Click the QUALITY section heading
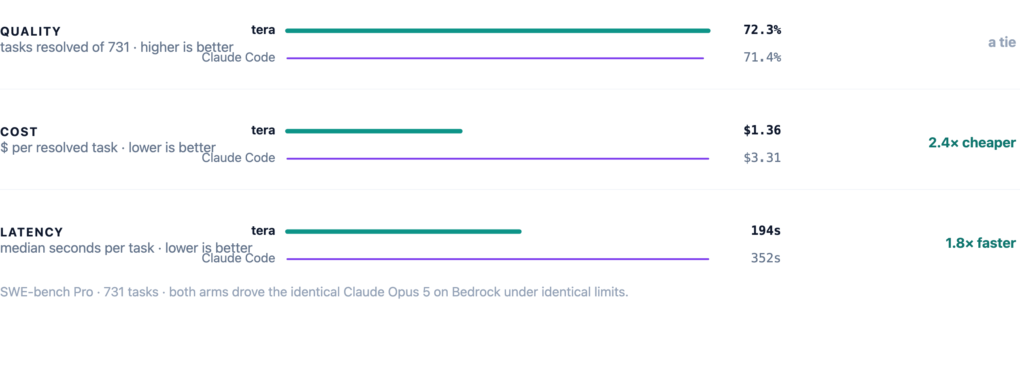The width and height of the screenshot is (1020, 366). tap(30, 31)
